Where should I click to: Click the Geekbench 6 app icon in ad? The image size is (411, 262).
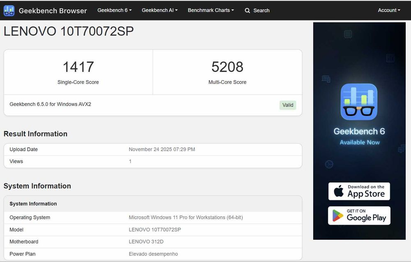[359, 102]
